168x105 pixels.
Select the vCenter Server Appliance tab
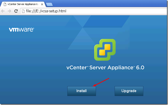pos(23,4)
